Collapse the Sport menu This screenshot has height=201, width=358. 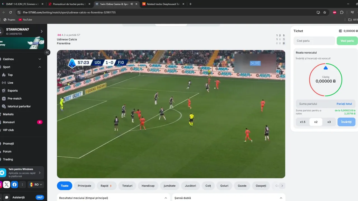(40, 67)
